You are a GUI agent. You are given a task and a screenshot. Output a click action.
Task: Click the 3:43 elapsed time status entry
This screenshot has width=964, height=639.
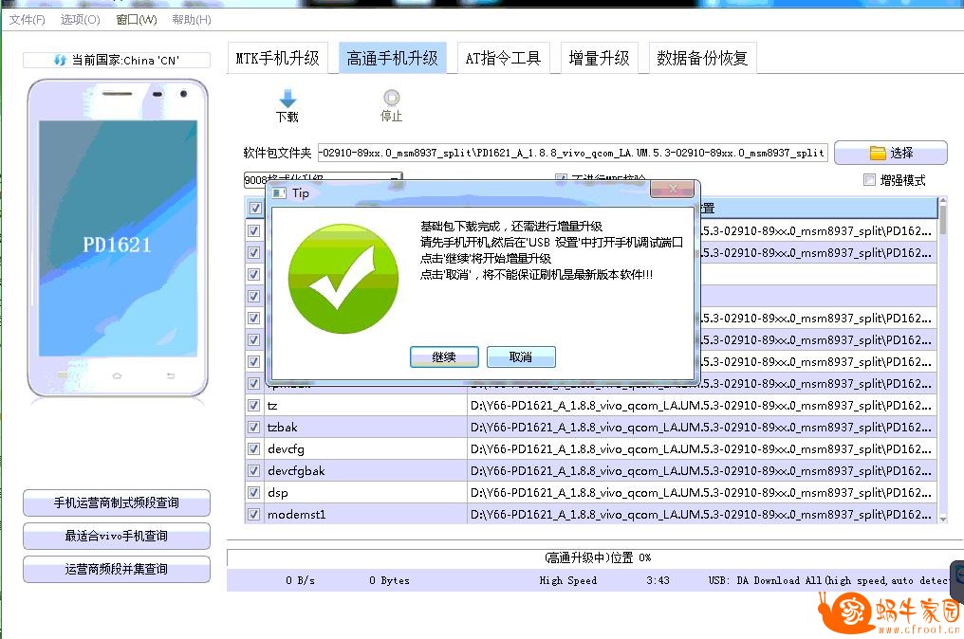coord(658,580)
